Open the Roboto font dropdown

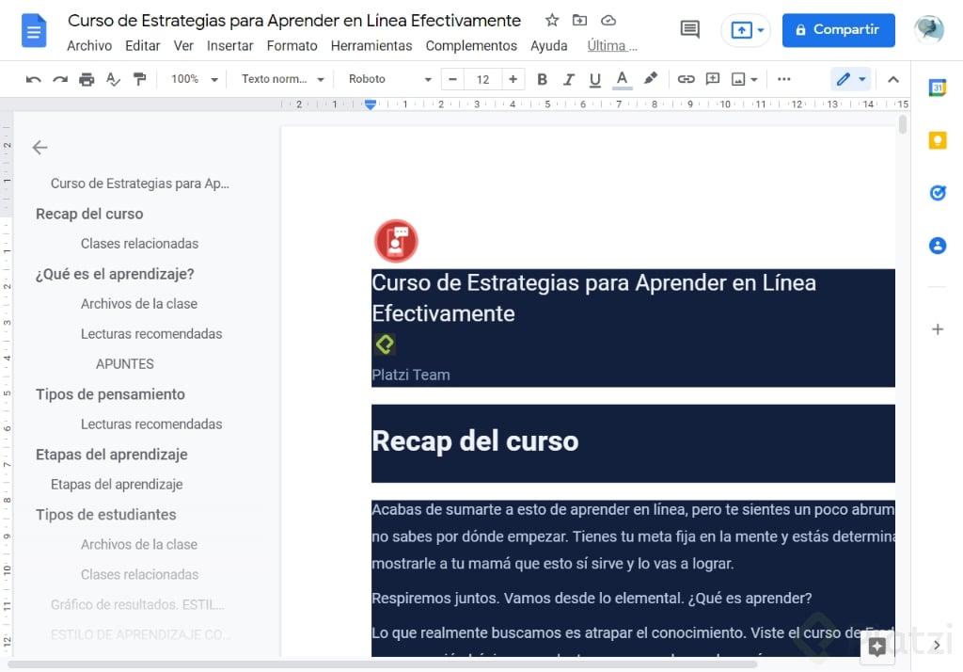[x=390, y=79]
